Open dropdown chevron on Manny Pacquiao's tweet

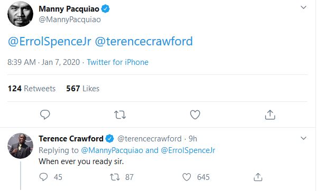coord(303,7)
